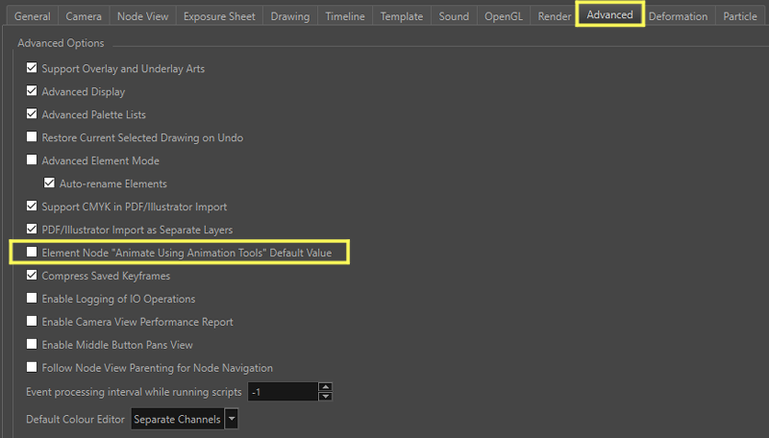Viewport: 769px width, 438px height.
Task: Enable Middle Button Pans View
Action: 33,345
